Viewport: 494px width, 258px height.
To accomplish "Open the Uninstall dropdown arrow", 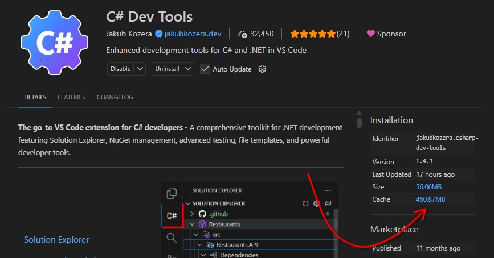I will point(189,69).
